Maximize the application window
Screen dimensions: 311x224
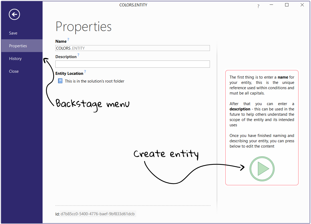287,5
